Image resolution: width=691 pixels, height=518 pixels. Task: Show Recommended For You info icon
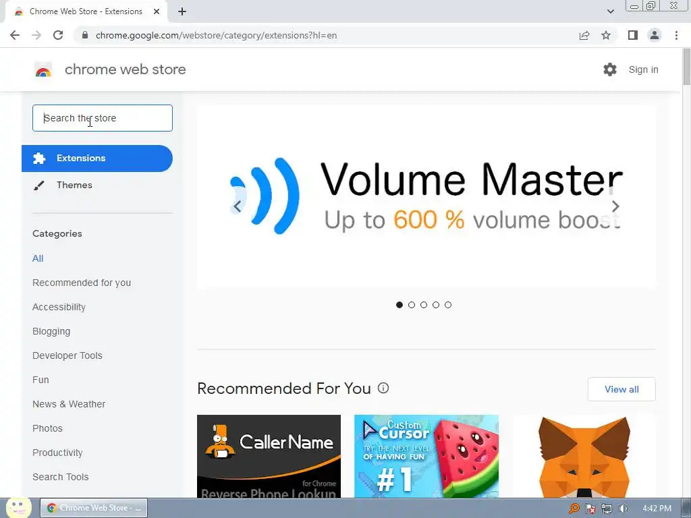pyautogui.click(x=383, y=388)
